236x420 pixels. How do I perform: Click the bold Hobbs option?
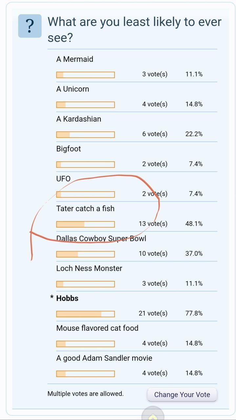pyautogui.click(x=67, y=298)
